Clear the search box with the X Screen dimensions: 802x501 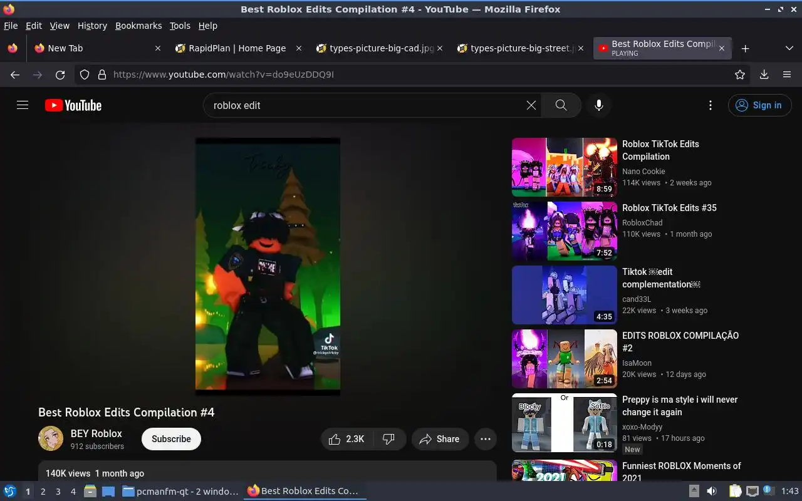click(531, 105)
